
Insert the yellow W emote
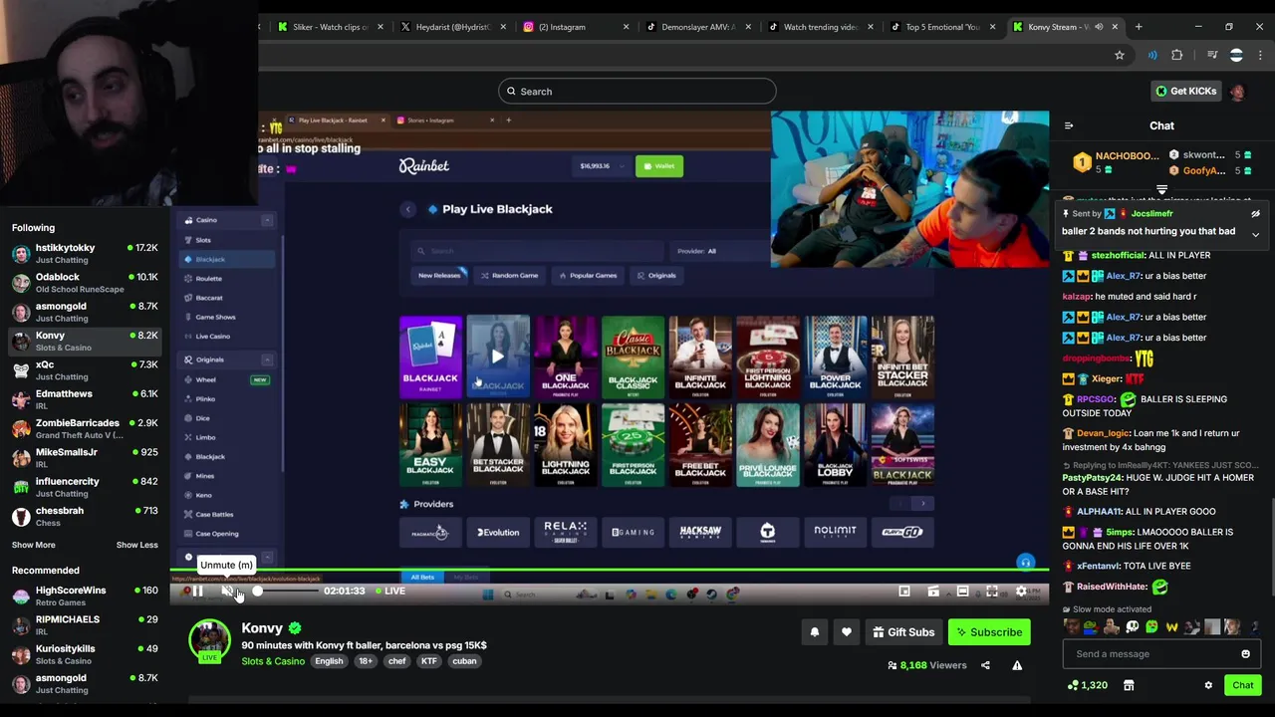(x=1171, y=627)
